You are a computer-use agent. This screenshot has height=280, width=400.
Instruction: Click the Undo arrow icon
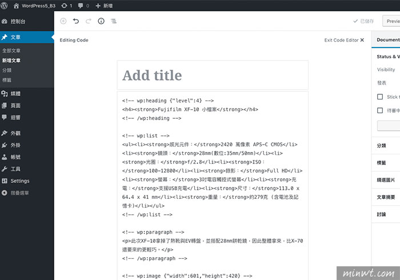click(76, 21)
